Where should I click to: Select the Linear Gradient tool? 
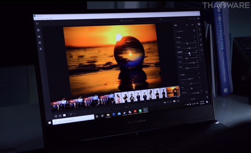[201, 45]
